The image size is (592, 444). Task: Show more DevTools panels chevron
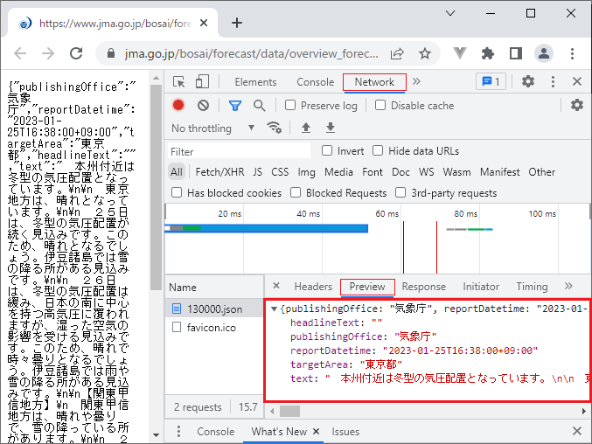click(416, 81)
